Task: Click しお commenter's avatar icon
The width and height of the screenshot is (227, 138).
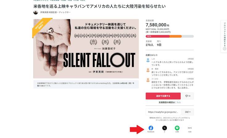Action: coord(148,60)
